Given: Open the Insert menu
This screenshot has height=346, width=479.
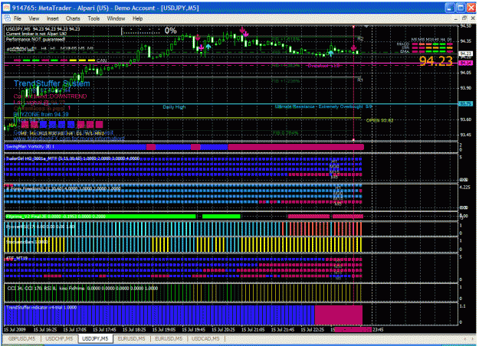Looking at the screenshot, I should (x=53, y=18).
